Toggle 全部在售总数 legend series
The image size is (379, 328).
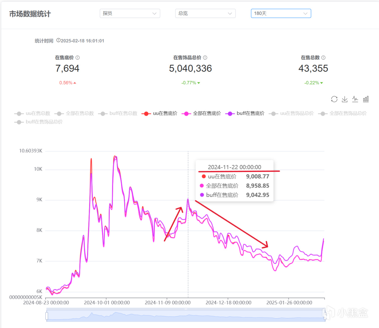(74, 113)
